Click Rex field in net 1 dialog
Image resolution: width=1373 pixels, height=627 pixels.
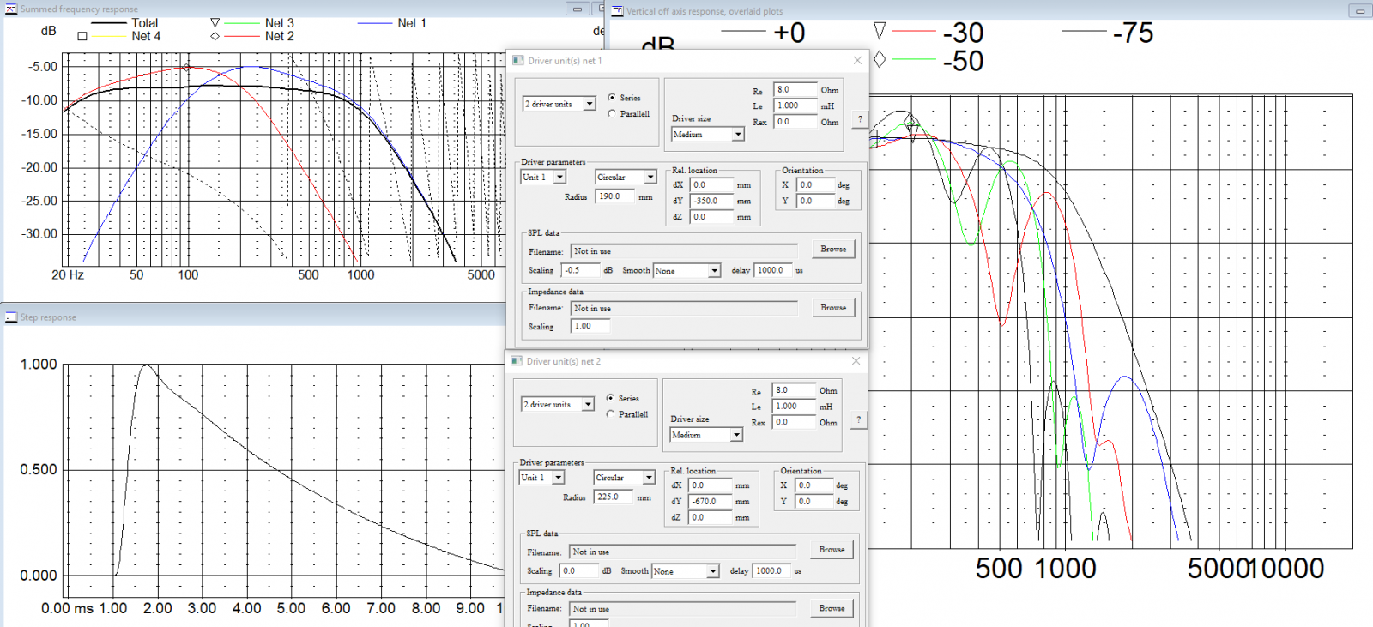tap(795, 122)
